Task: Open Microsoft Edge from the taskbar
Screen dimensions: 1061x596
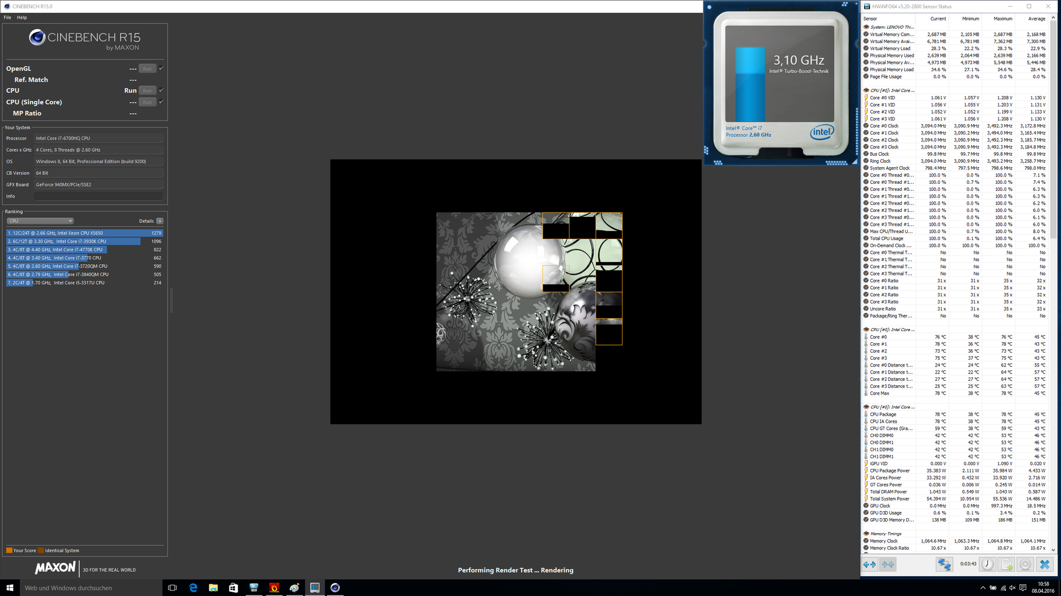Action: 193,588
